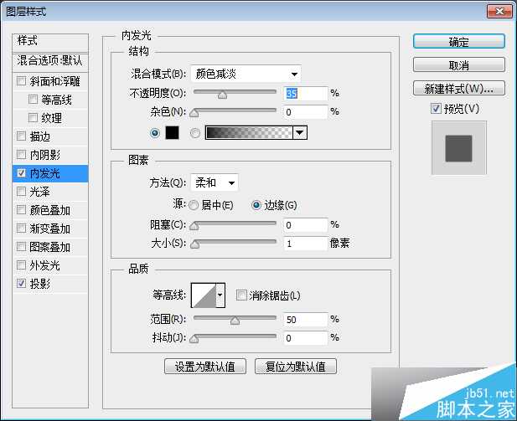Image resolution: width=517 pixels, height=421 pixels.
Task: Choose 居中(E) source option
Action: pos(194,205)
